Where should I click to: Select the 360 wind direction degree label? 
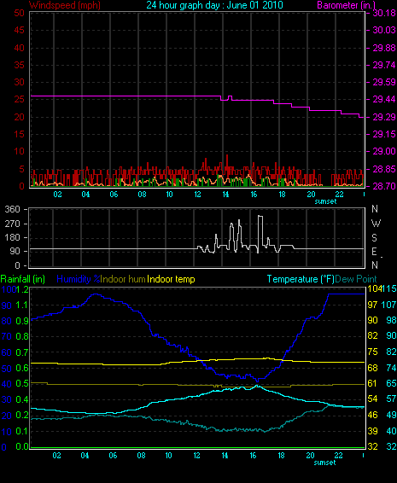(13, 209)
